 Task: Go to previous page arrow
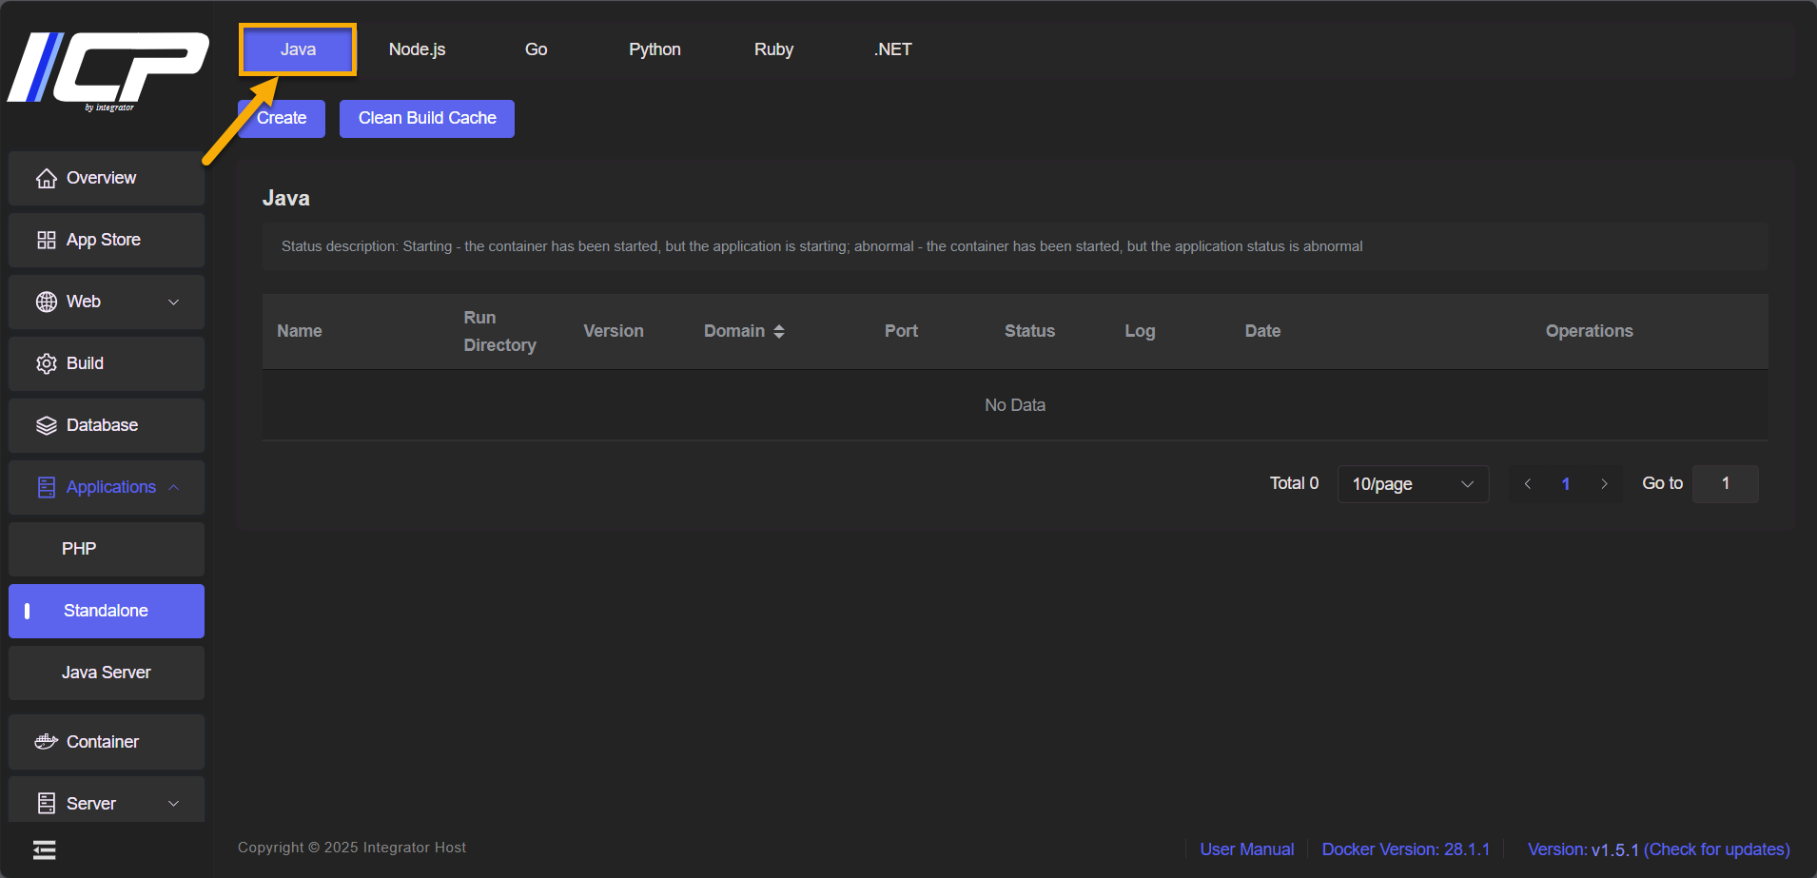pyautogui.click(x=1528, y=484)
